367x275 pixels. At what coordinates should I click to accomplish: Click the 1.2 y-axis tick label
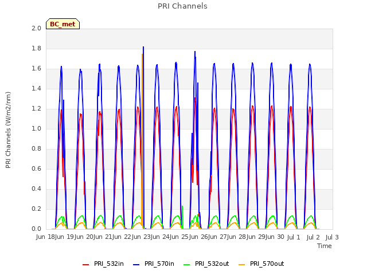tap(37, 108)
